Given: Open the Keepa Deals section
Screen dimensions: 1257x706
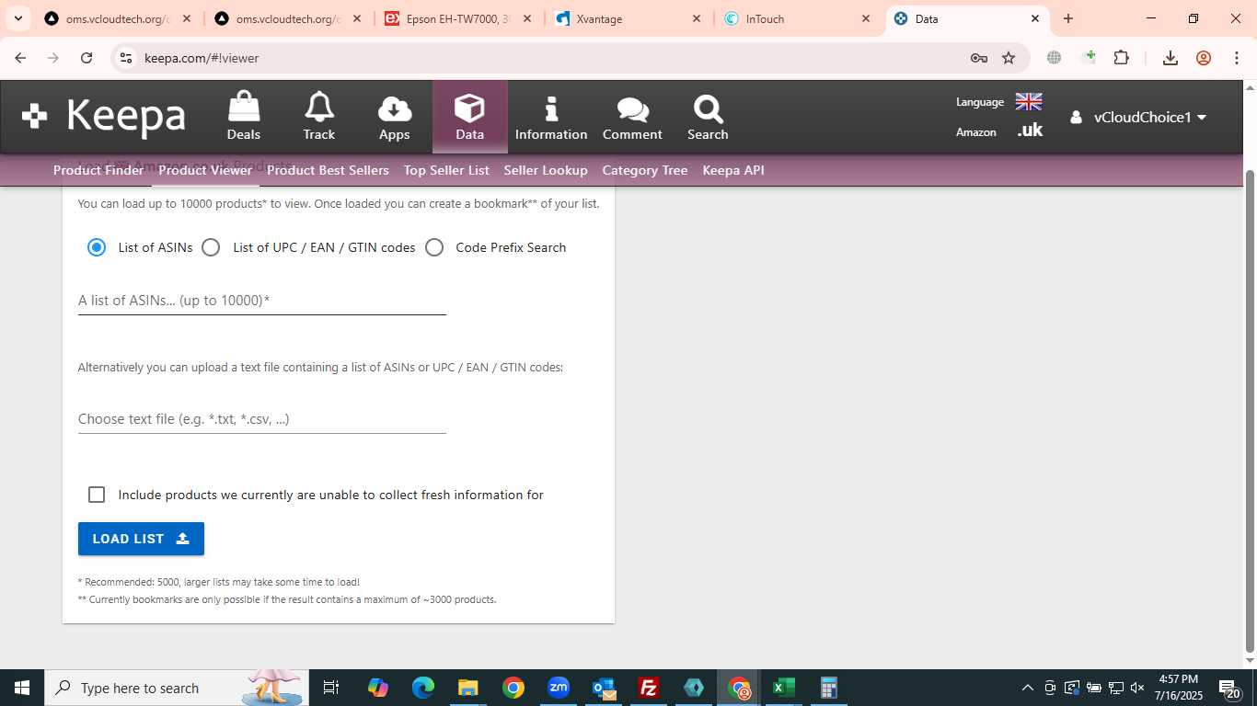Looking at the screenshot, I should [x=244, y=117].
